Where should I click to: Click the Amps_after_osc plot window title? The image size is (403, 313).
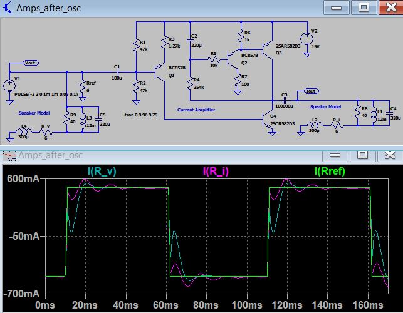click(50, 155)
